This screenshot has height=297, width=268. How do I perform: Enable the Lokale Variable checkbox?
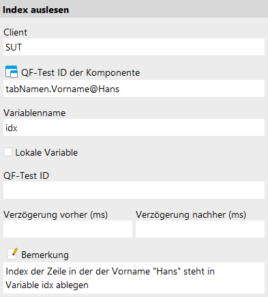point(8,152)
